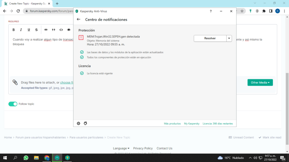Click Mark site read link
The image size is (289, 162).
pos(270,138)
